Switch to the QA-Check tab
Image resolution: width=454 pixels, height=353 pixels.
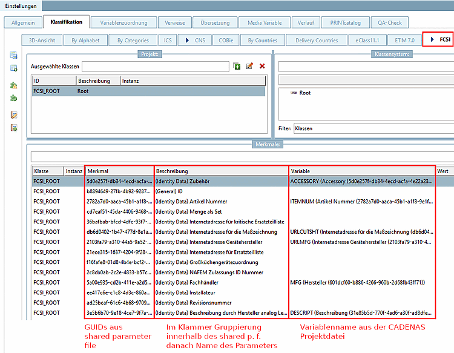tap(390, 23)
